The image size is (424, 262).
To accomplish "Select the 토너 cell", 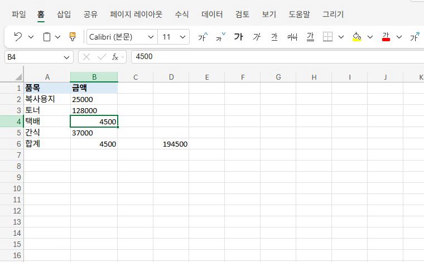I will click(x=47, y=110).
